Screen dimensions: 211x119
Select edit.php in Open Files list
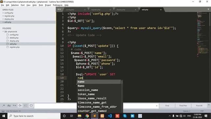[x=8, y=22]
